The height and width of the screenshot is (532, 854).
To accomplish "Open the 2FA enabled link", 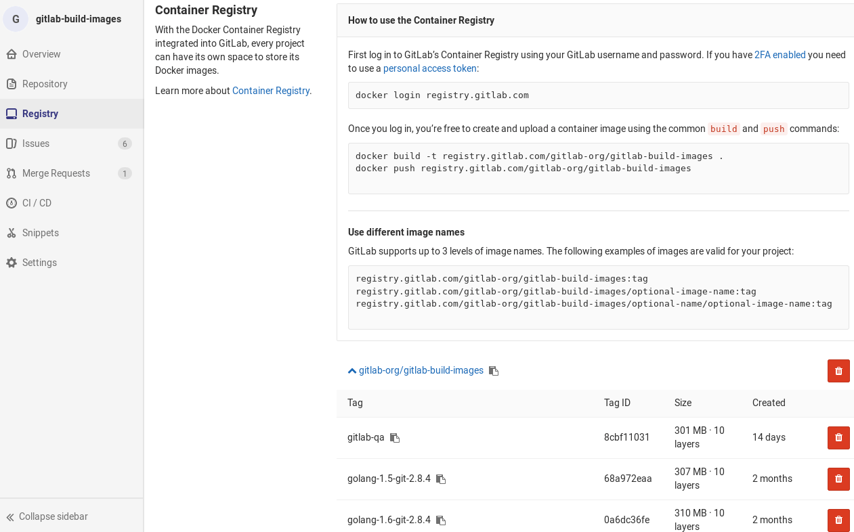I will click(780, 54).
